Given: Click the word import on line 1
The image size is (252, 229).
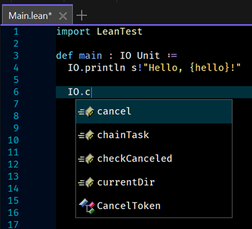Looking at the screenshot, I should point(73,32).
